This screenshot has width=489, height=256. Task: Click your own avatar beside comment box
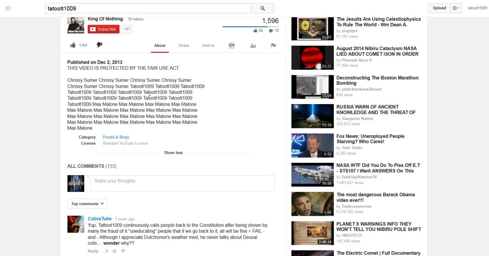(x=76, y=183)
